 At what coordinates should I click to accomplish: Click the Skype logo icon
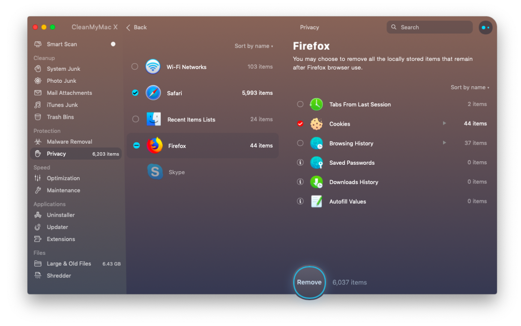pyautogui.click(x=155, y=172)
